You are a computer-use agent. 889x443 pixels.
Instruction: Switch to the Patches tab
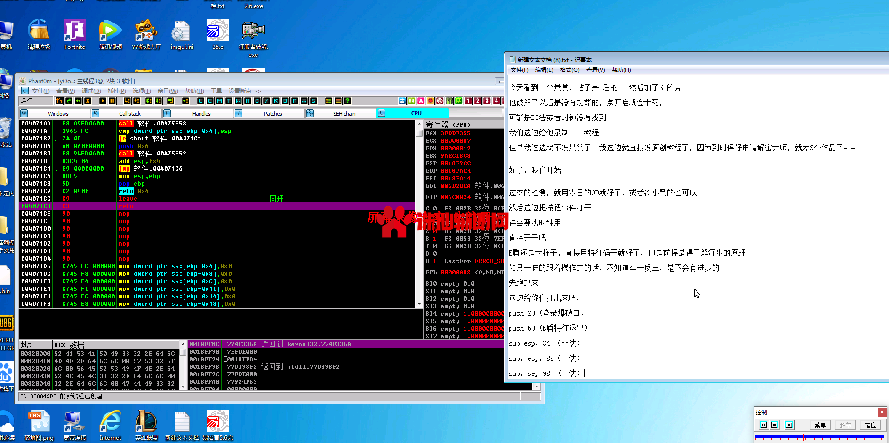[269, 113]
